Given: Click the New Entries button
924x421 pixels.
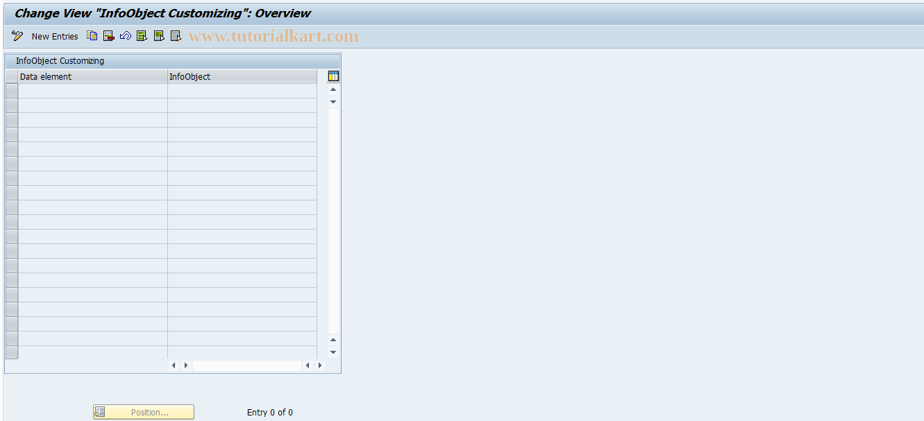Looking at the screenshot, I should (55, 36).
